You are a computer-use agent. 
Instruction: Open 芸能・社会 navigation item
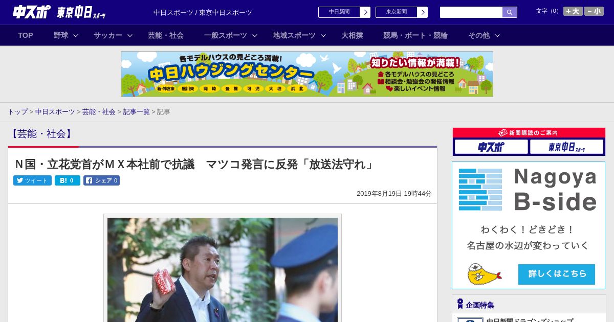(166, 35)
